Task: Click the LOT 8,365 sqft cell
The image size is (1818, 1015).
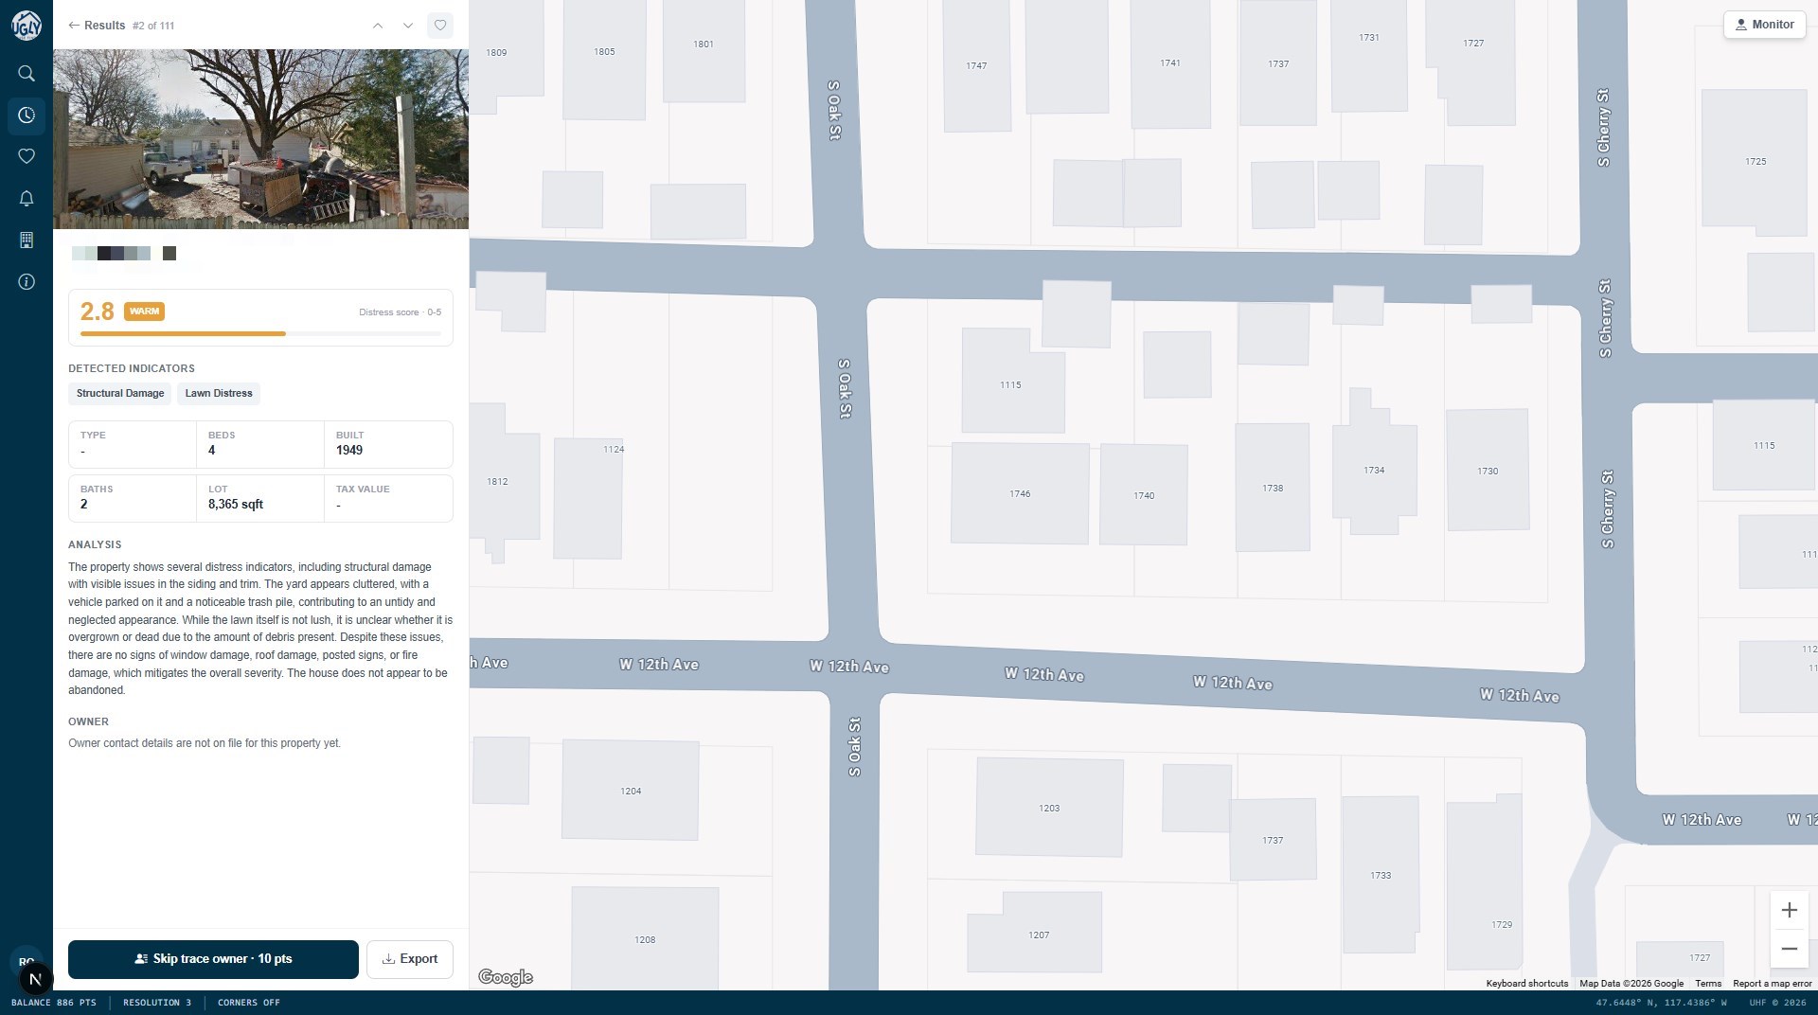Action: pyautogui.click(x=260, y=498)
